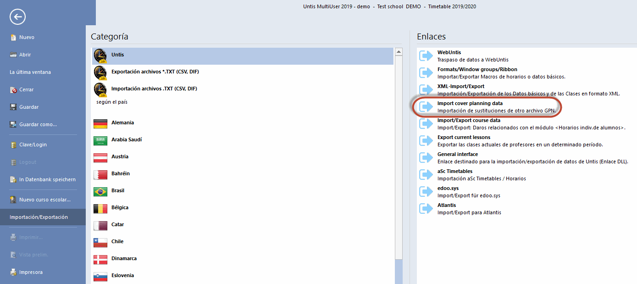Viewport: 637px width, 284px height.
Task: Click the Guardar floppy disk icon
Action: [x=14, y=107]
